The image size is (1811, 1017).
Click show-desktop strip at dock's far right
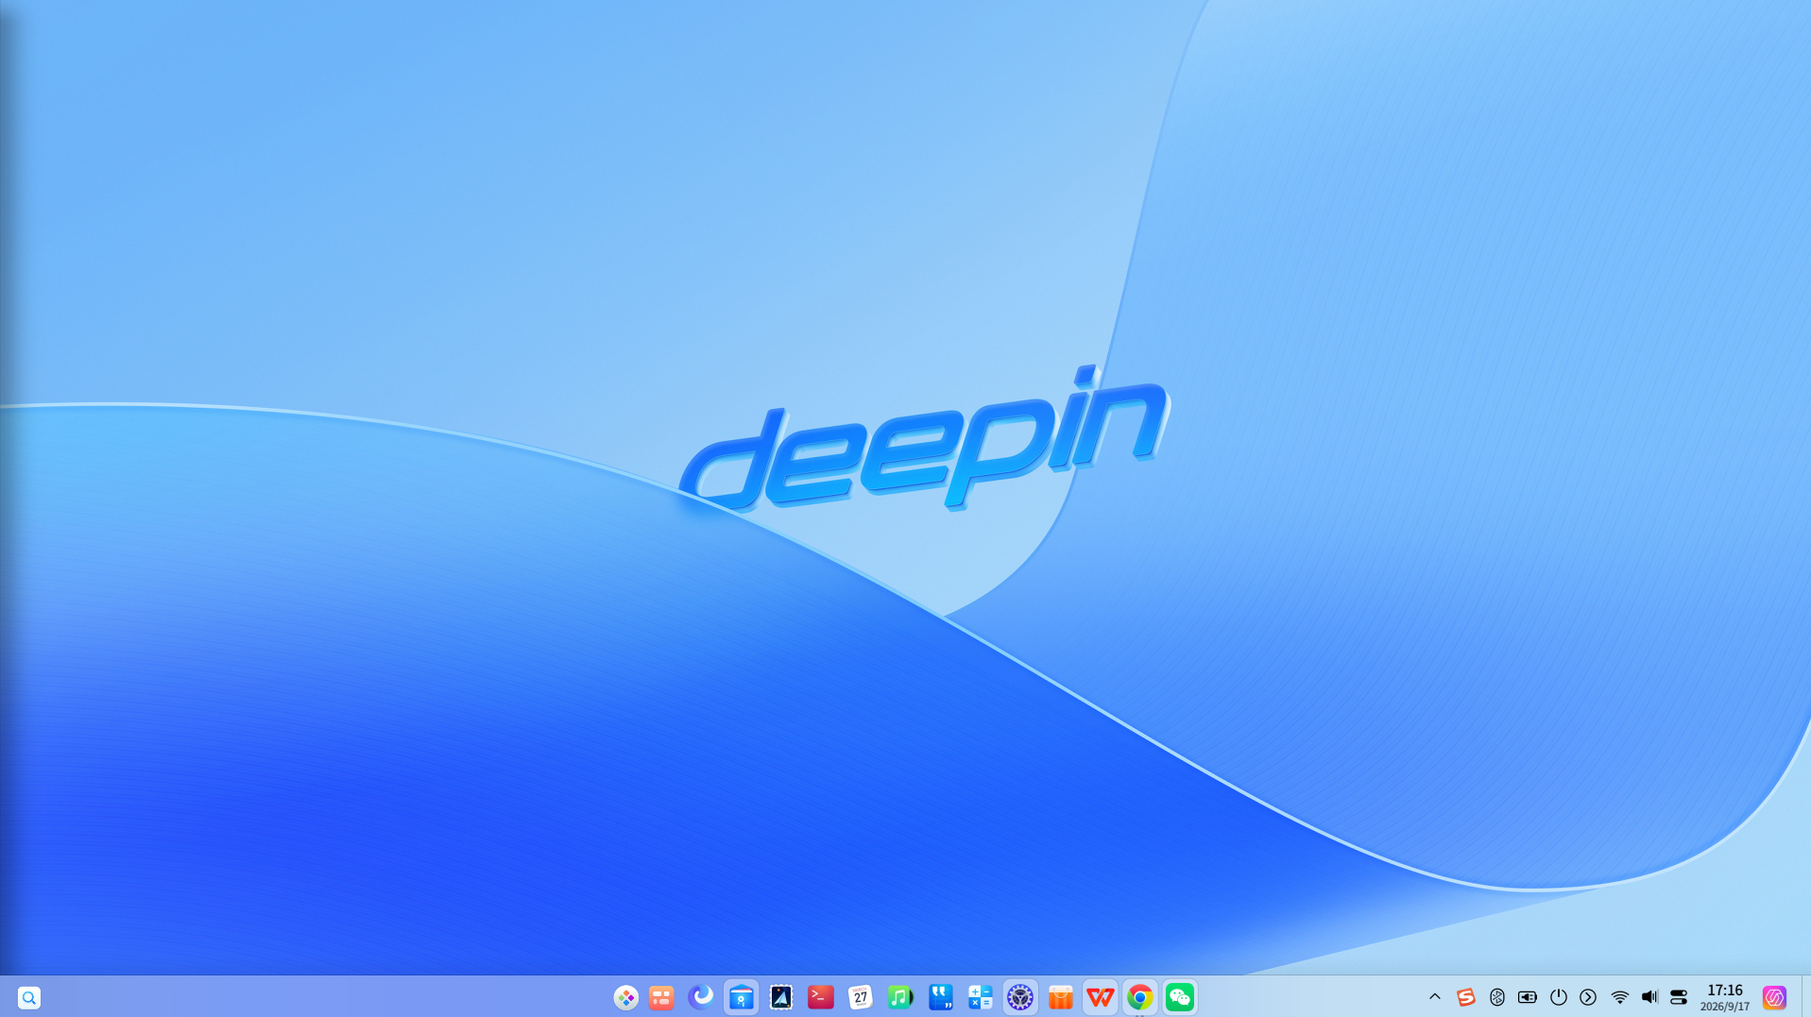point(1805,997)
